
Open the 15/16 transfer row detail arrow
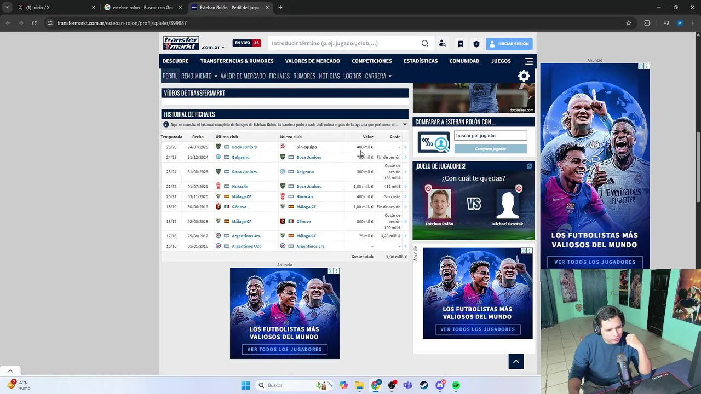pos(405,246)
